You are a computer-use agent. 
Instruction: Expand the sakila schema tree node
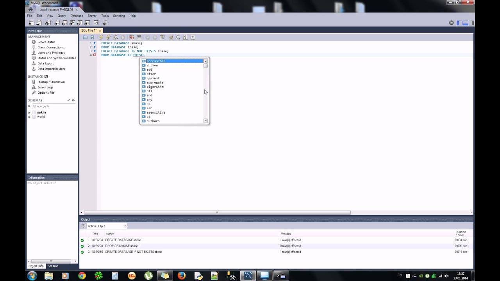[x=29, y=112]
